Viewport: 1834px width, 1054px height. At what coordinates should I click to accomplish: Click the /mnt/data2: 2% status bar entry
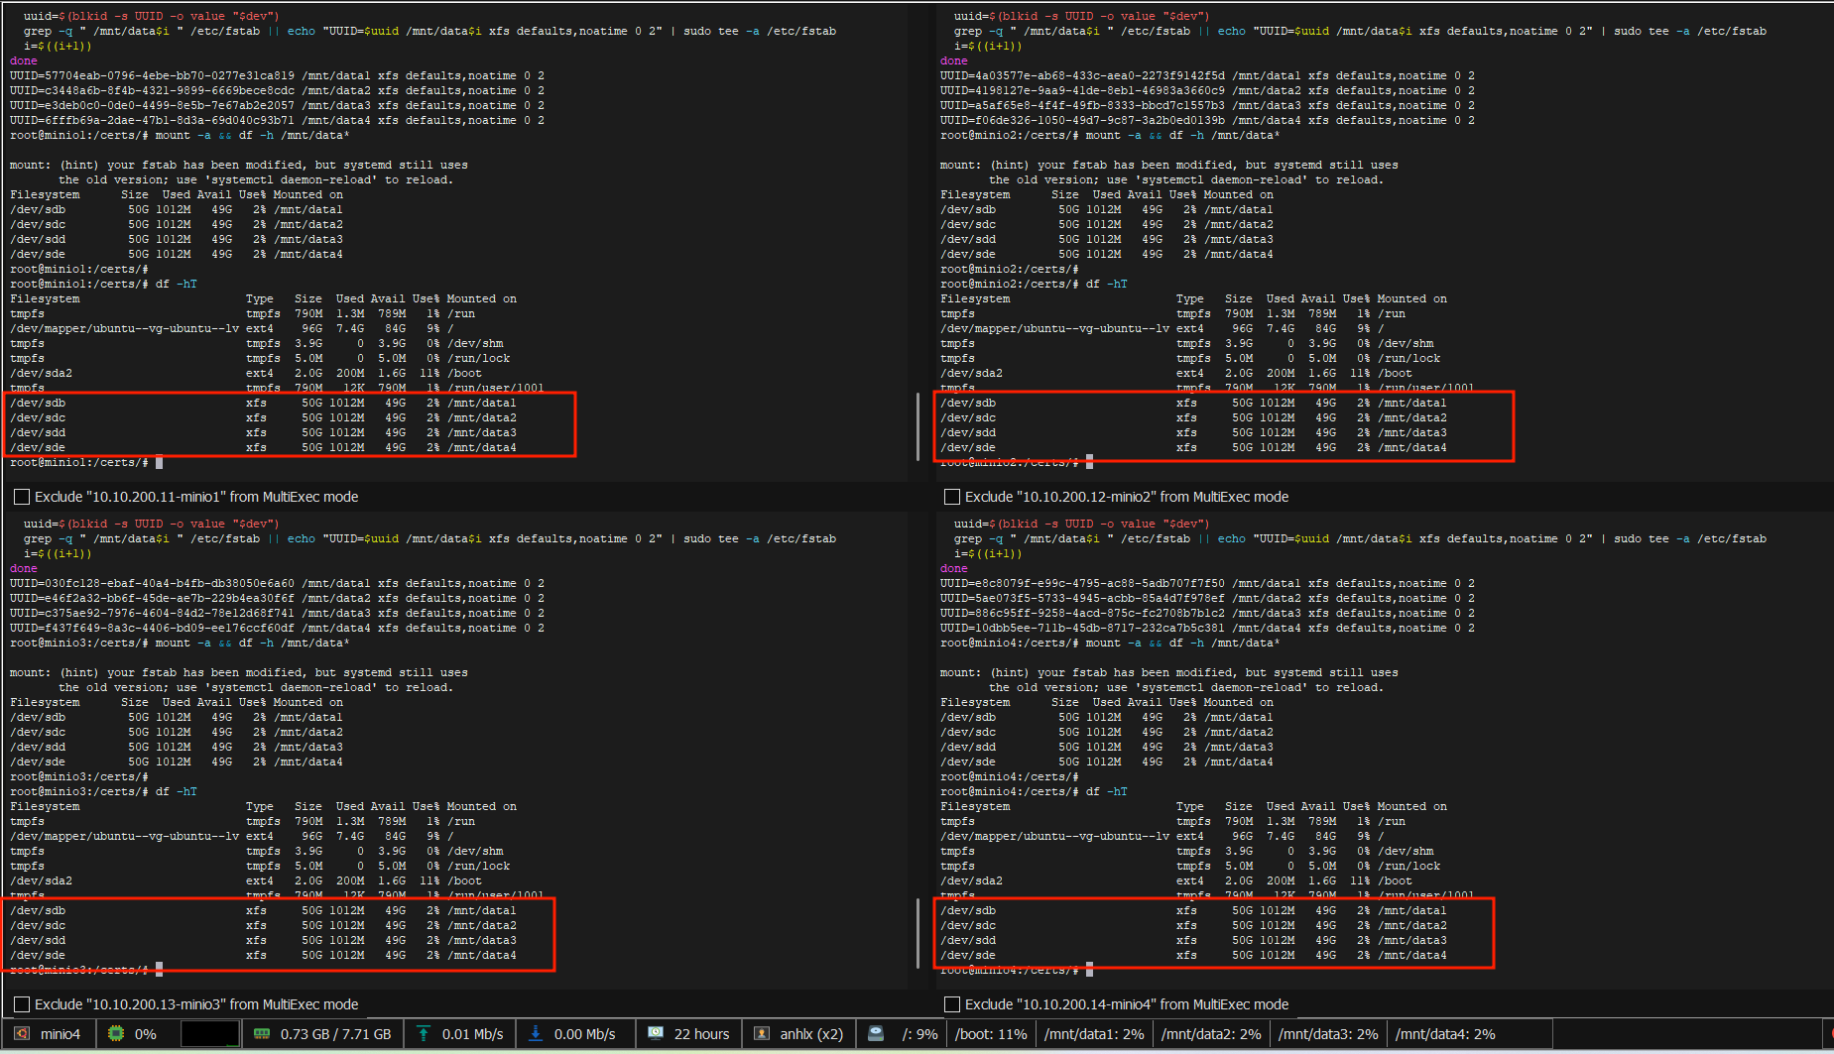point(1211,1034)
